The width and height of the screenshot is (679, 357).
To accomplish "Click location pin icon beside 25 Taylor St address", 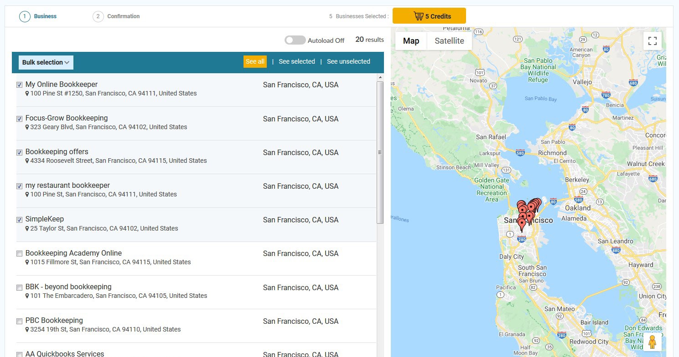I will pos(27,228).
